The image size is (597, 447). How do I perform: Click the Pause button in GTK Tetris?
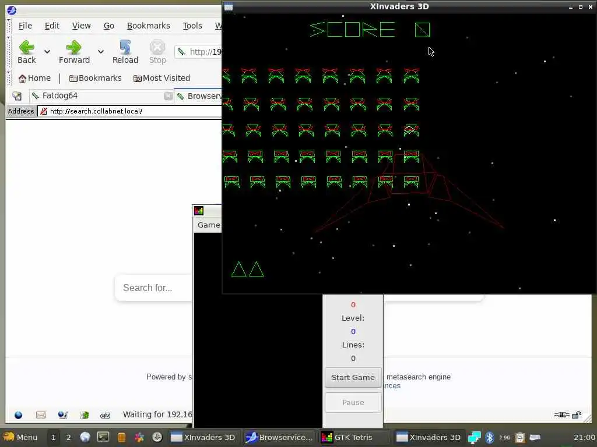(353, 403)
